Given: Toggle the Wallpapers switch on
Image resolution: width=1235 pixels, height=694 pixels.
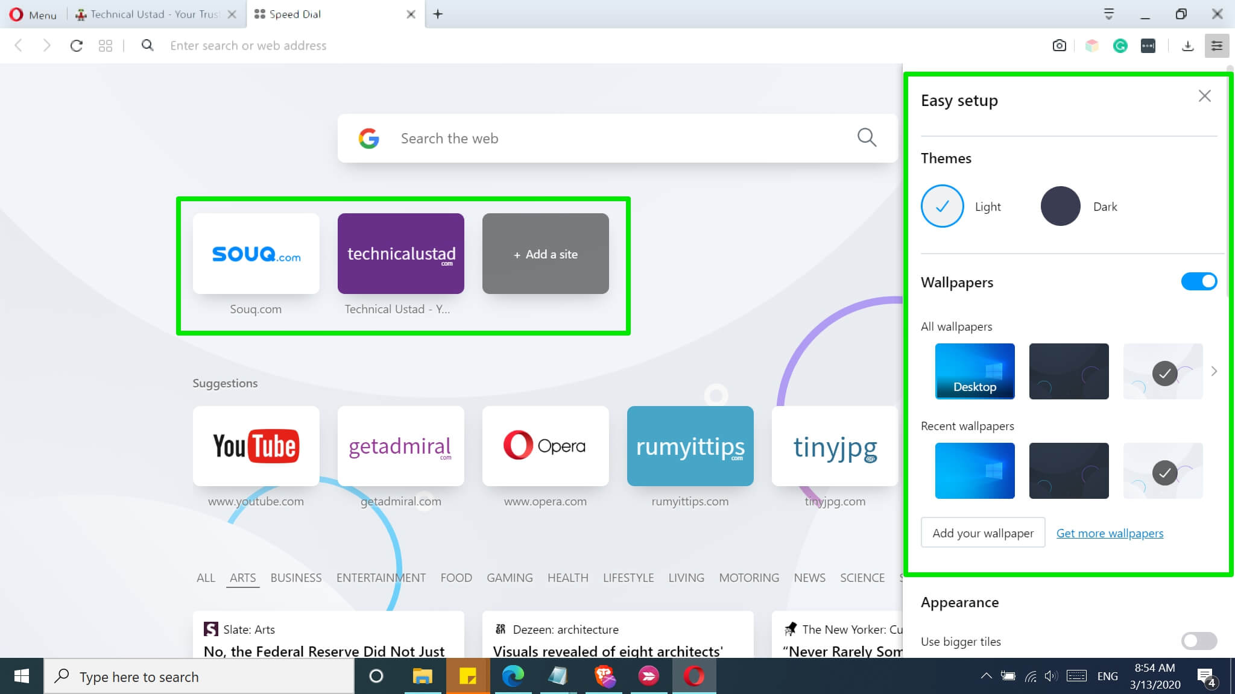Looking at the screenshot, I should coord(1199,281).
